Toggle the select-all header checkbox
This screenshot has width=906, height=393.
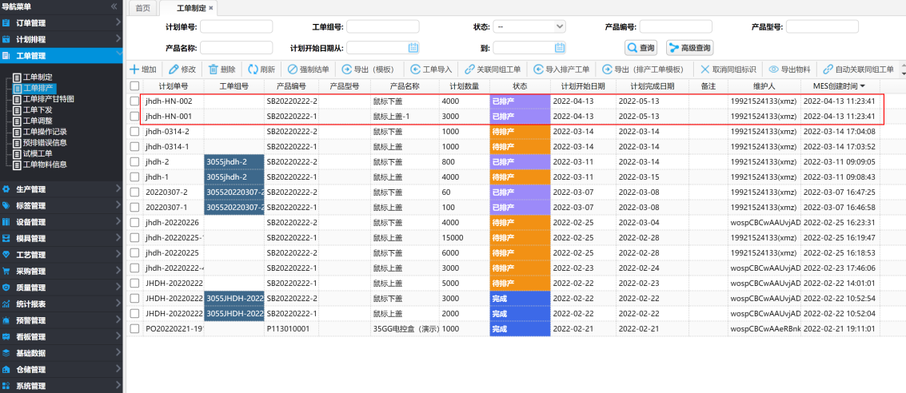pos(134,85)
